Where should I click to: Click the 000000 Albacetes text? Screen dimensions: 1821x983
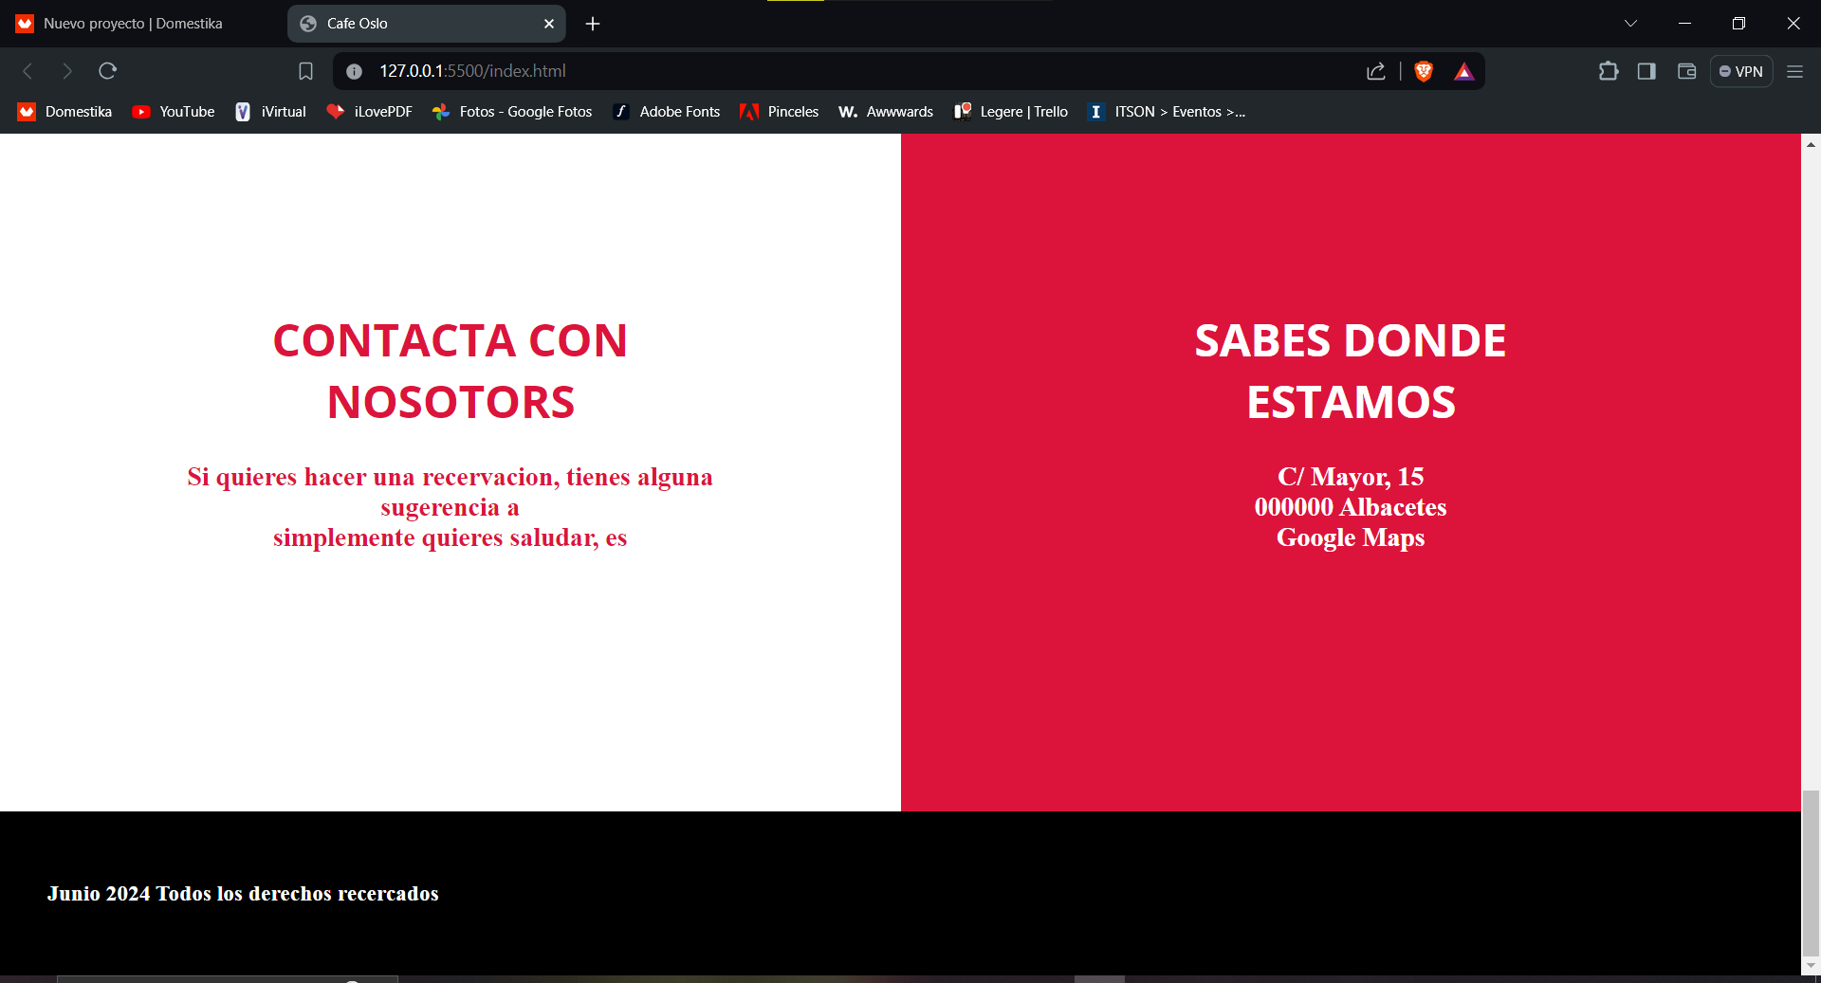click(1351, 507)
